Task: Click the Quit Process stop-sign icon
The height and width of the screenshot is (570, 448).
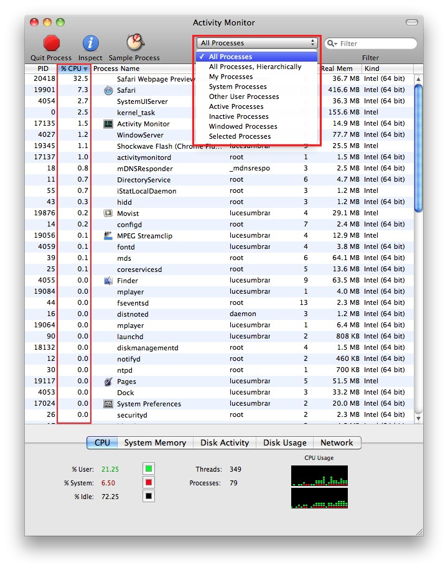Action: [x=51, y=44]
